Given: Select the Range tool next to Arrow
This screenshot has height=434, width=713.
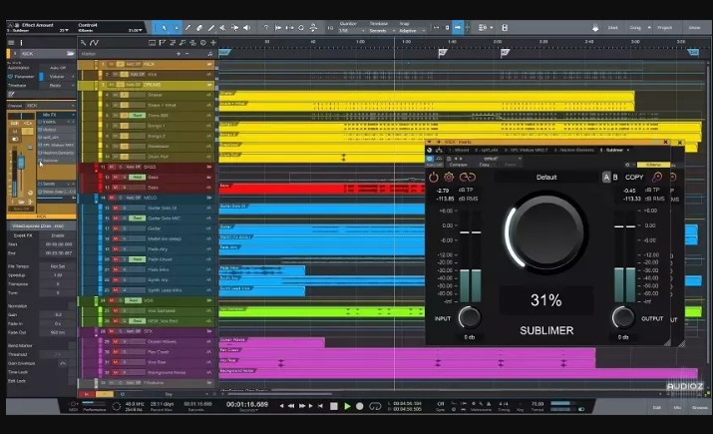Looking at the screenshot, I should (176, 28).
